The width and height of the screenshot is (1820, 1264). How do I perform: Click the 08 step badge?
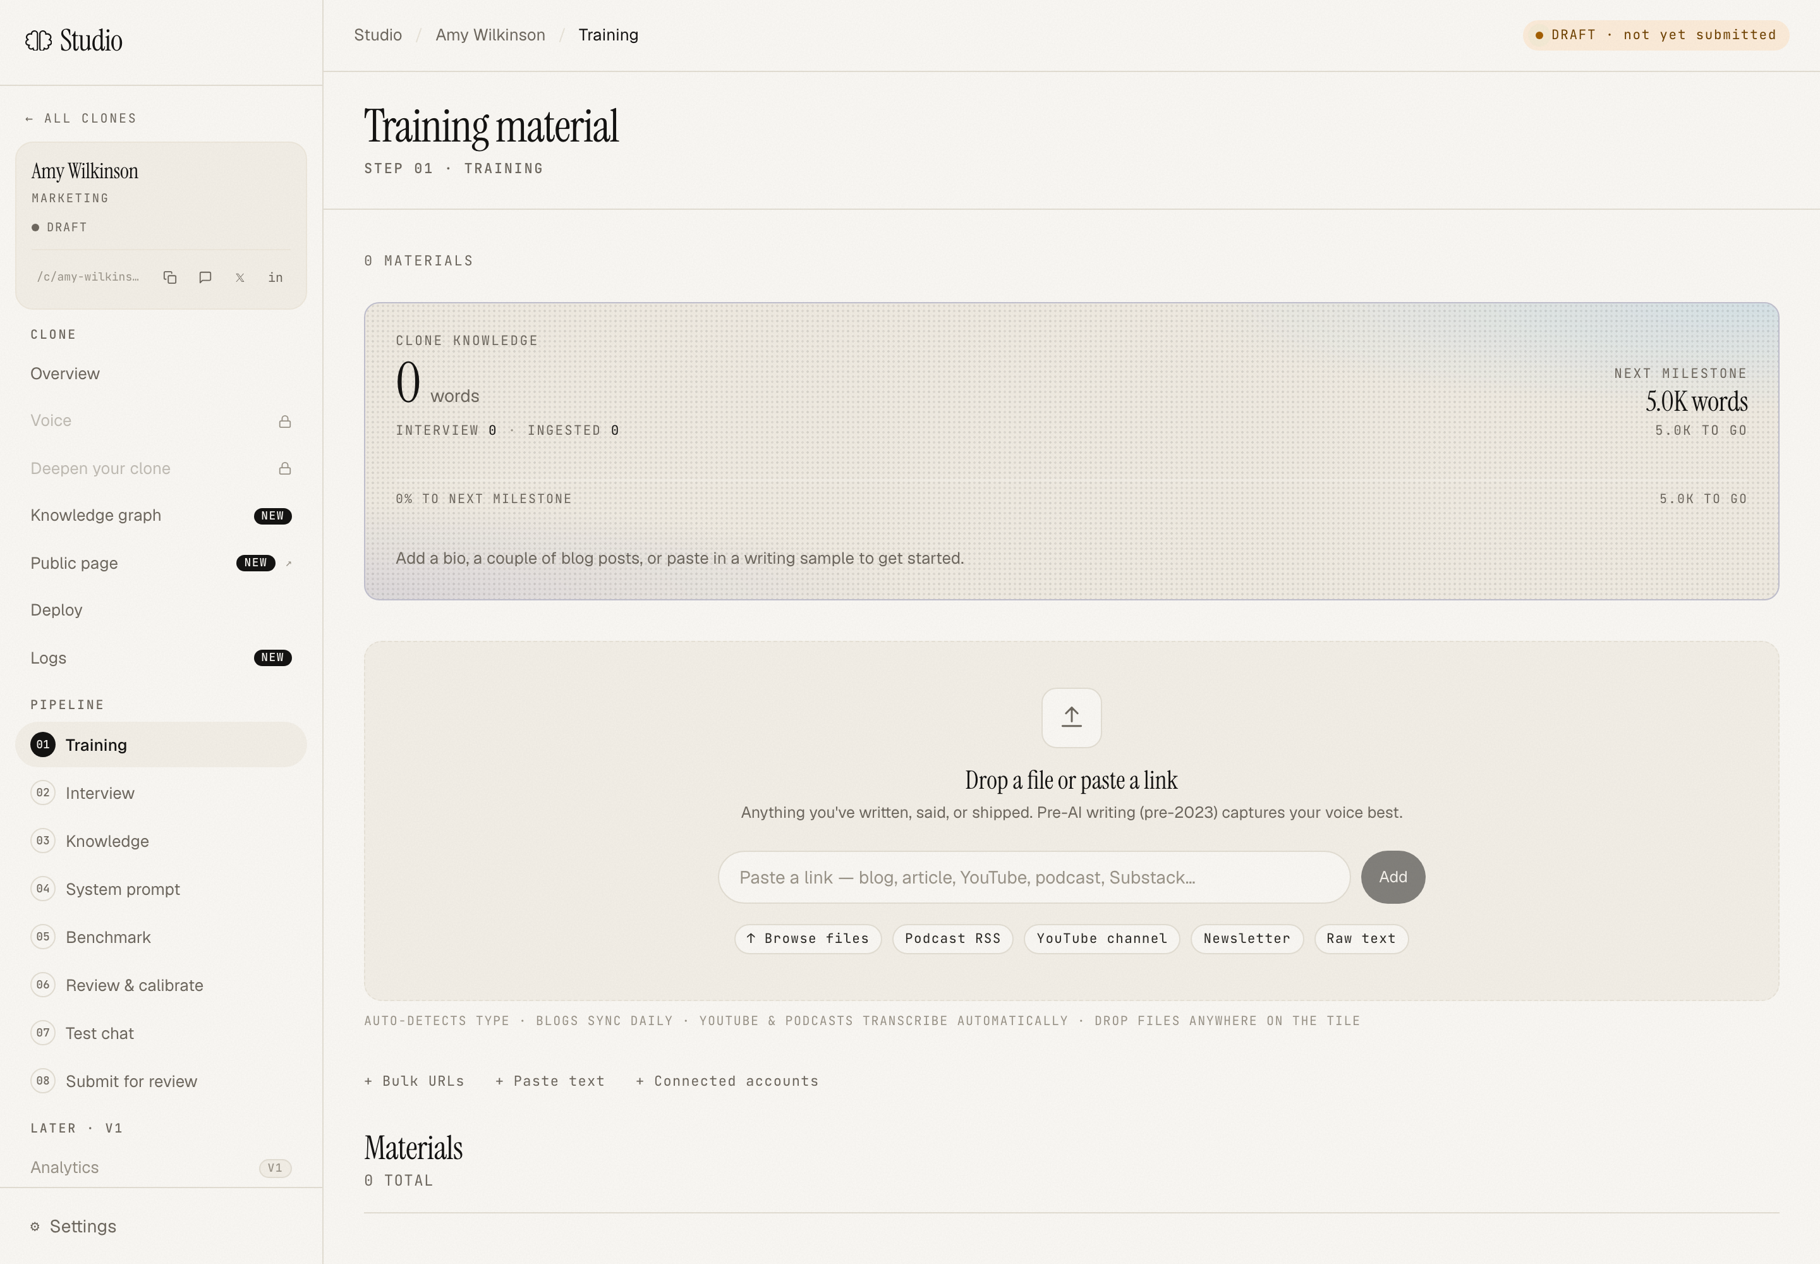point(43,1081)
